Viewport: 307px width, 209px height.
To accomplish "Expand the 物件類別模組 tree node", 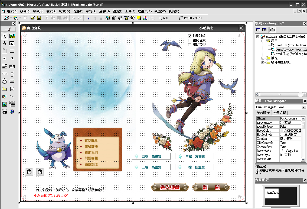I will pos(263,62).
